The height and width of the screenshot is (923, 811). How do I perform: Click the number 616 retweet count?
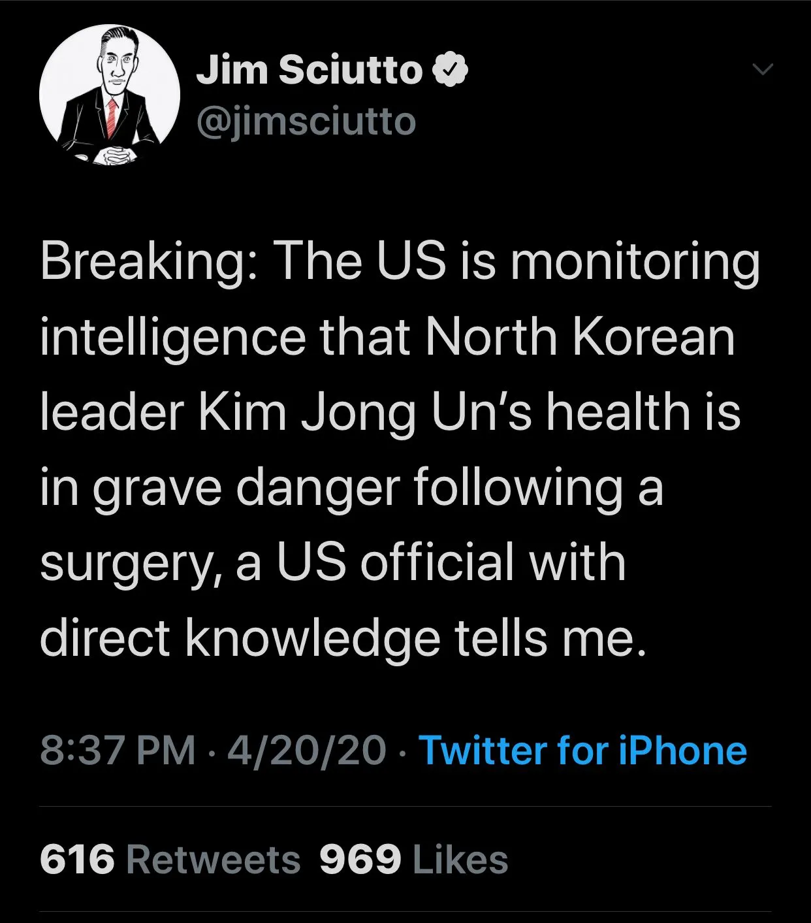(x=77, y=859)
